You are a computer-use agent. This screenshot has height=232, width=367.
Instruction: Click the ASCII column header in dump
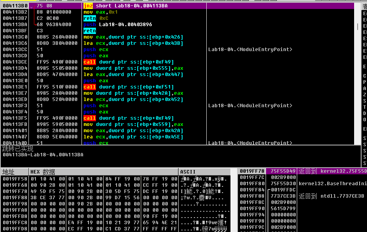click(205, 172)
